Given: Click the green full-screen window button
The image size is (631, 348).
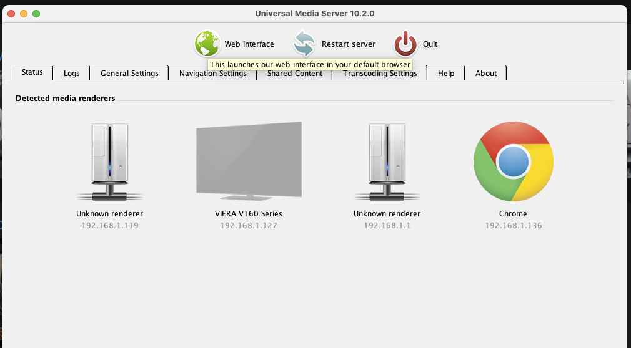Looking at the screenshot, I should coord(36,14).
